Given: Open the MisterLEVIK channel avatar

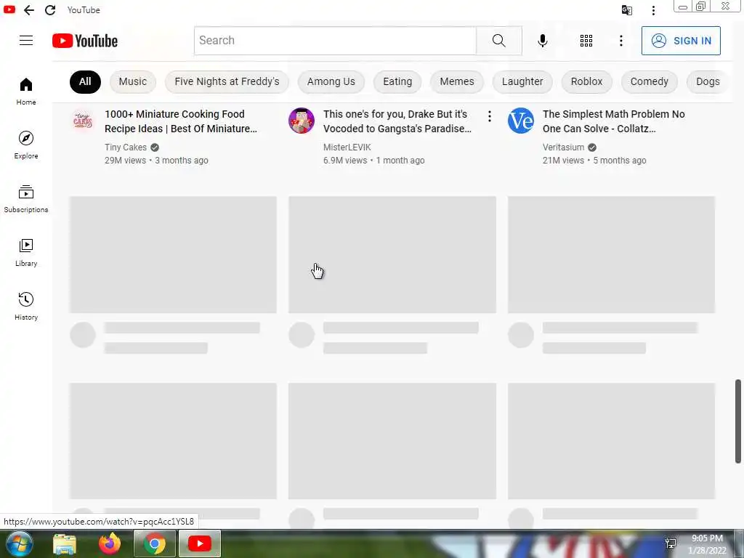Looking at the screenshot, I should tap(302, 121).
